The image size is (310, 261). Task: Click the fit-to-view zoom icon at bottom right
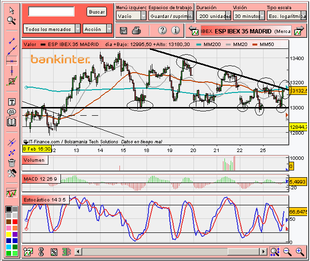[275, 252]
